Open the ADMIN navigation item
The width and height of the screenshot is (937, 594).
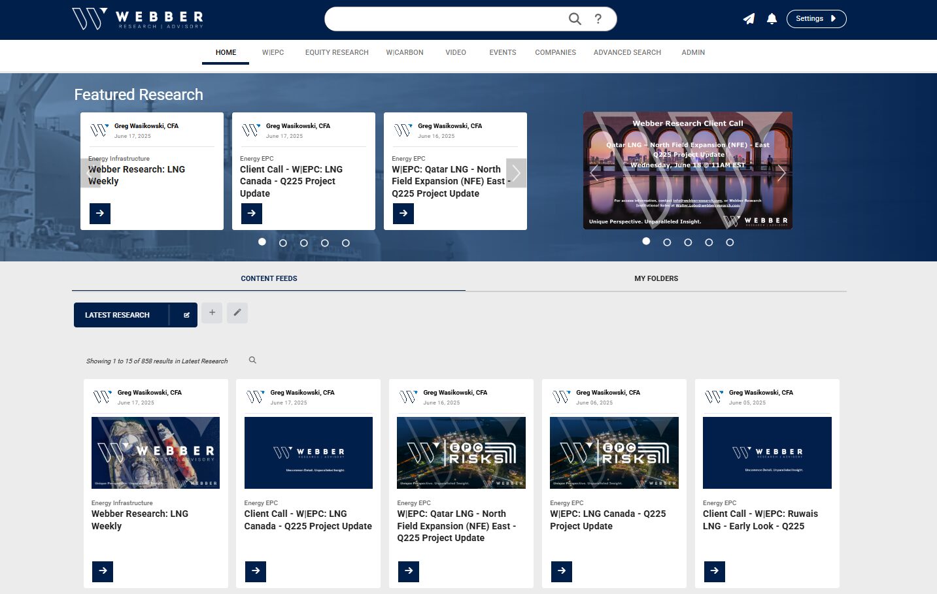tap(693, 52)
